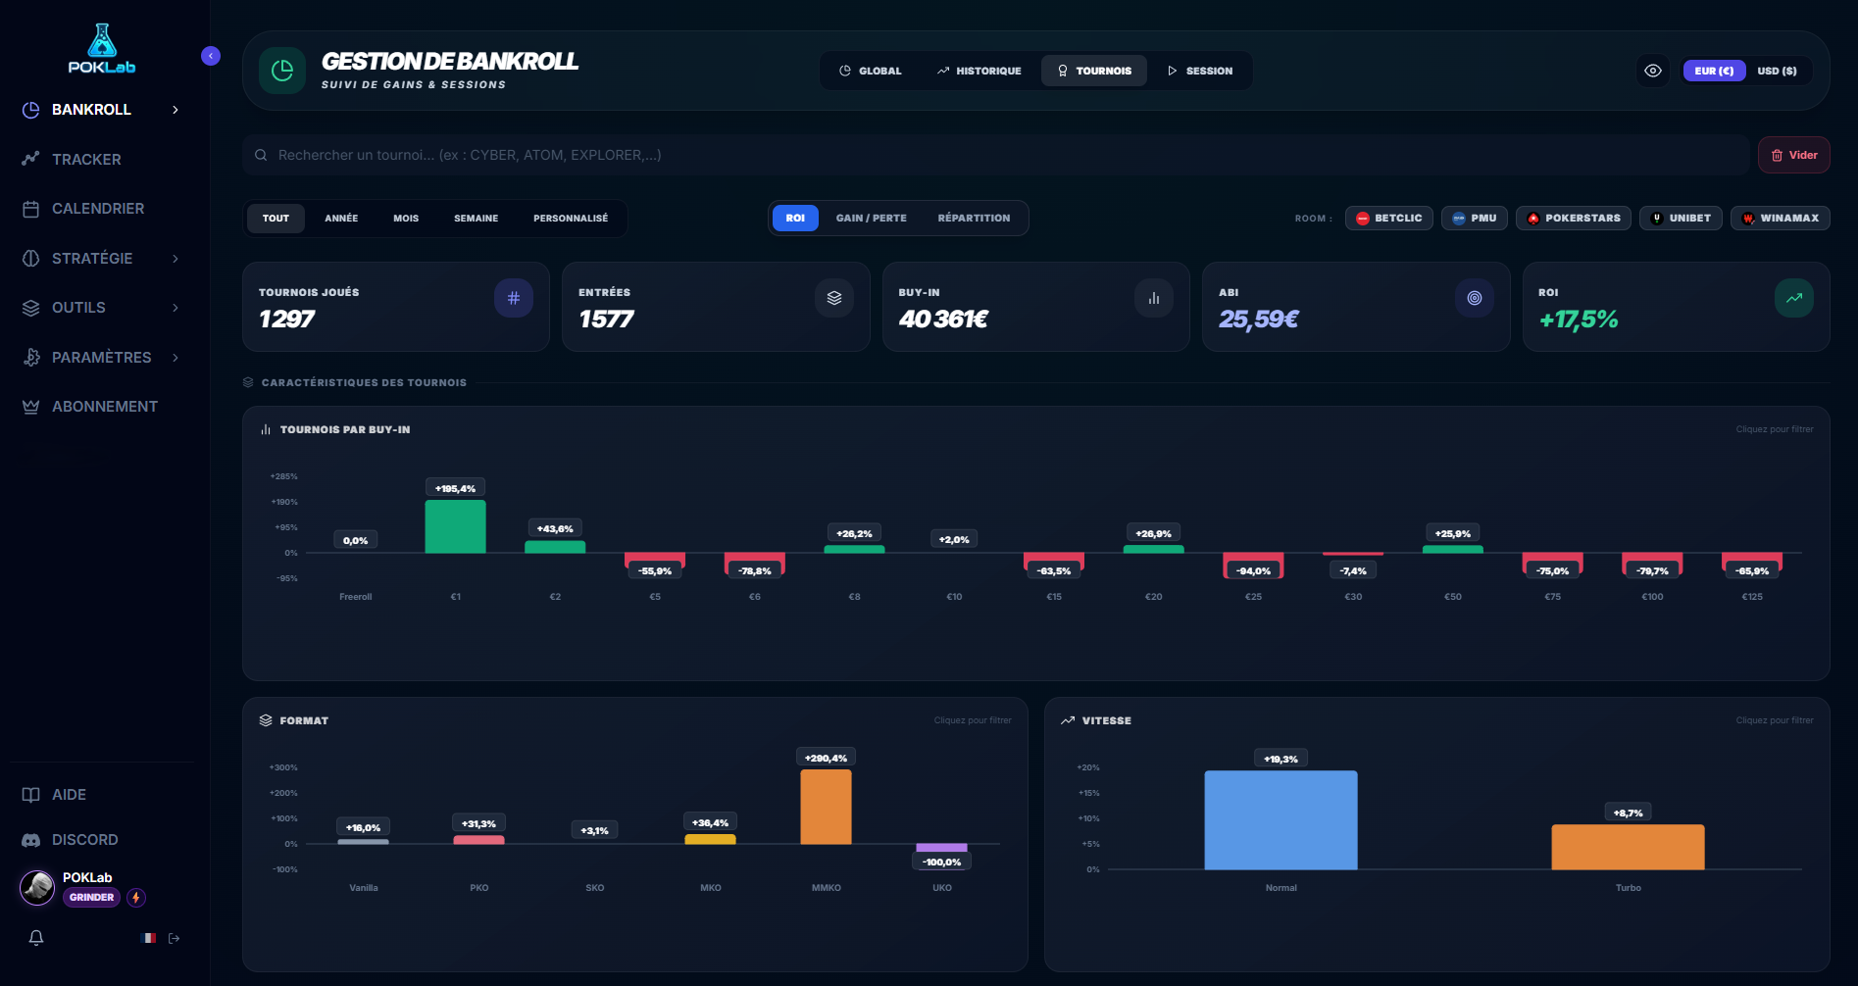This screenshot has height=986, width=1858.
Task: Toggle the Betclic room filter
Action: (x=1389, y=219)
